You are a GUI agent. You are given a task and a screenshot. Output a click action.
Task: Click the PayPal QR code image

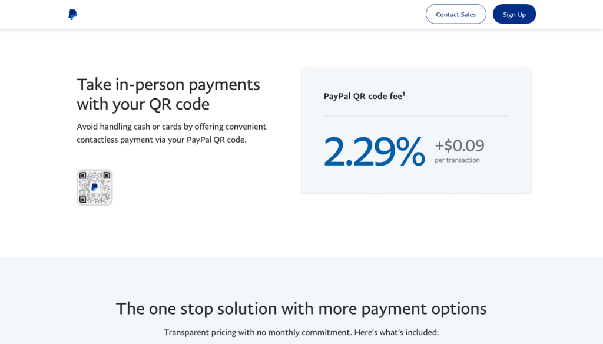(94, 187)
